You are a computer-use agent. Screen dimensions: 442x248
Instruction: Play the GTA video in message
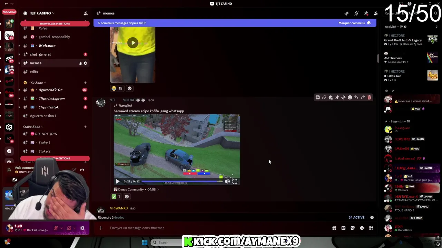tap(117, 182)
